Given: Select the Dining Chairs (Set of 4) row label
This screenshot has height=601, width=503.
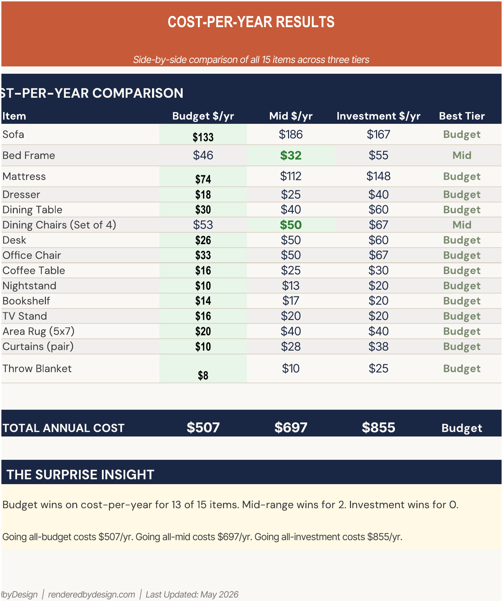Looking at the screenshot, I should click(59, 225).
